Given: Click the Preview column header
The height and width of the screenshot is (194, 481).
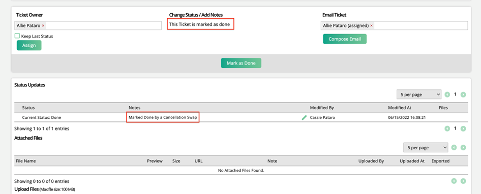Looking at the screenshot, I should pos(155,161).
